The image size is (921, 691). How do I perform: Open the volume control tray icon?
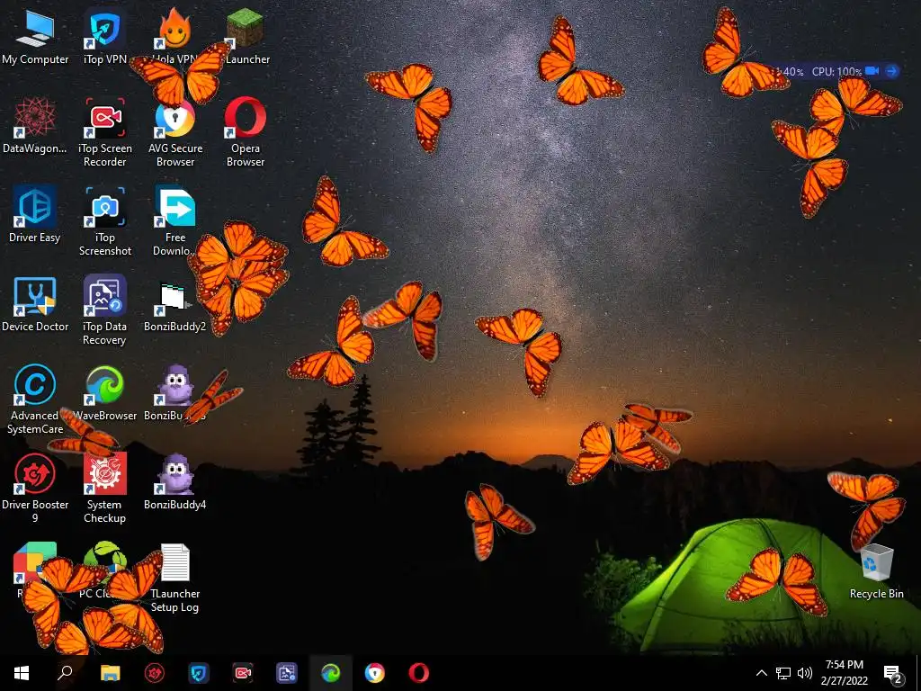pos(805,673)
